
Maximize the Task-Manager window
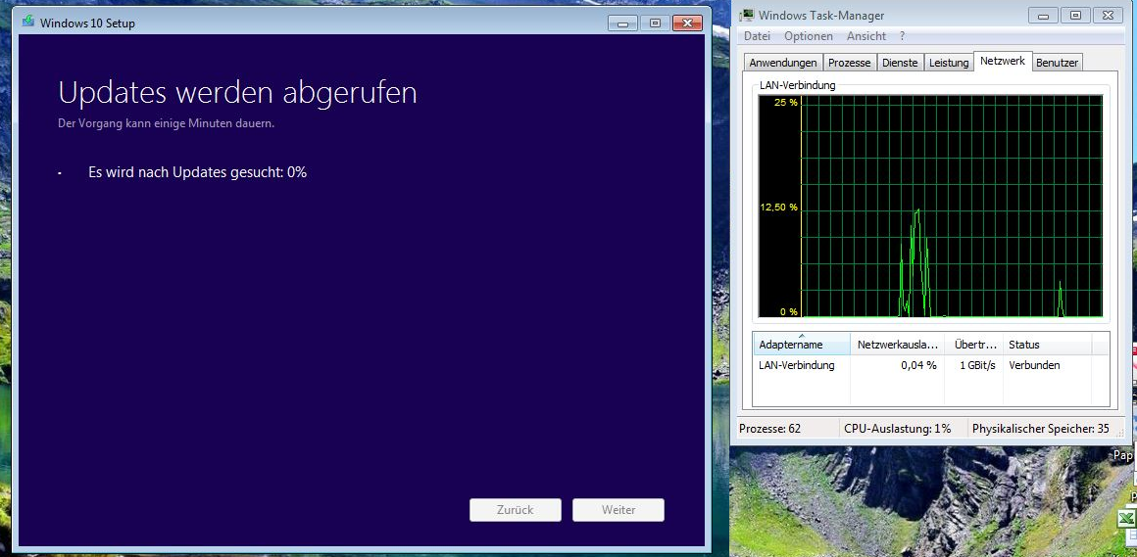(1074, 15)
